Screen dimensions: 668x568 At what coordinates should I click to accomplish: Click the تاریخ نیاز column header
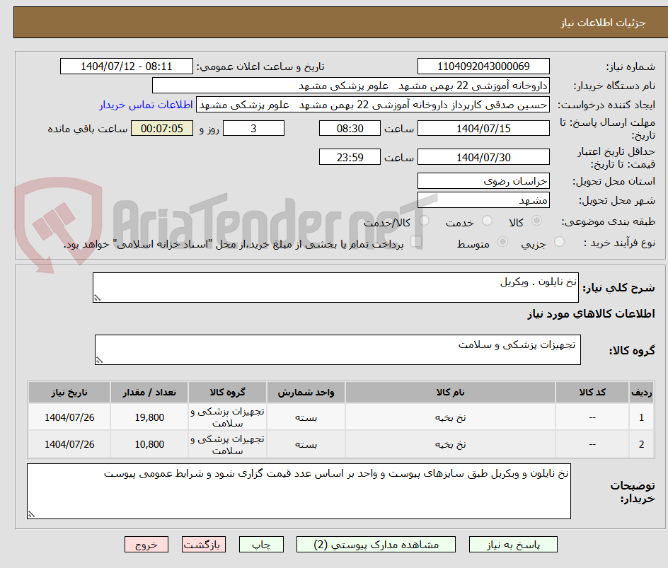pos(69,392)
